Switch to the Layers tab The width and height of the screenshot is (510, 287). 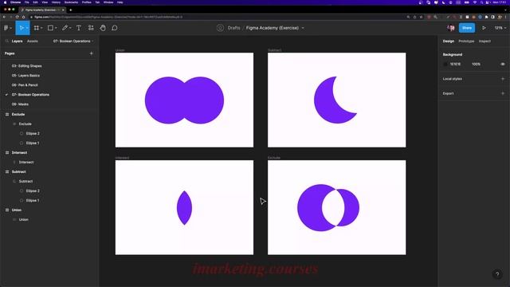18,41
